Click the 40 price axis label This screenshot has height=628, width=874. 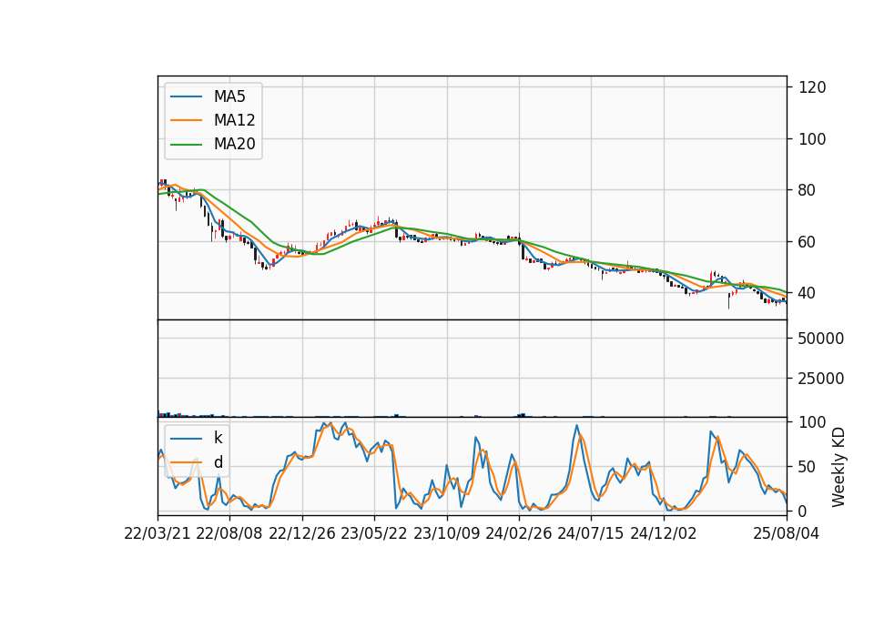click(808, 293)
